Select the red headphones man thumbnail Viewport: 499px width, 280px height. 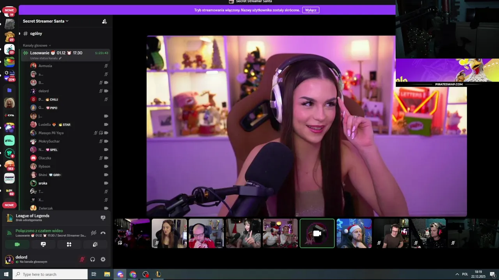click(x=428, y=233)
